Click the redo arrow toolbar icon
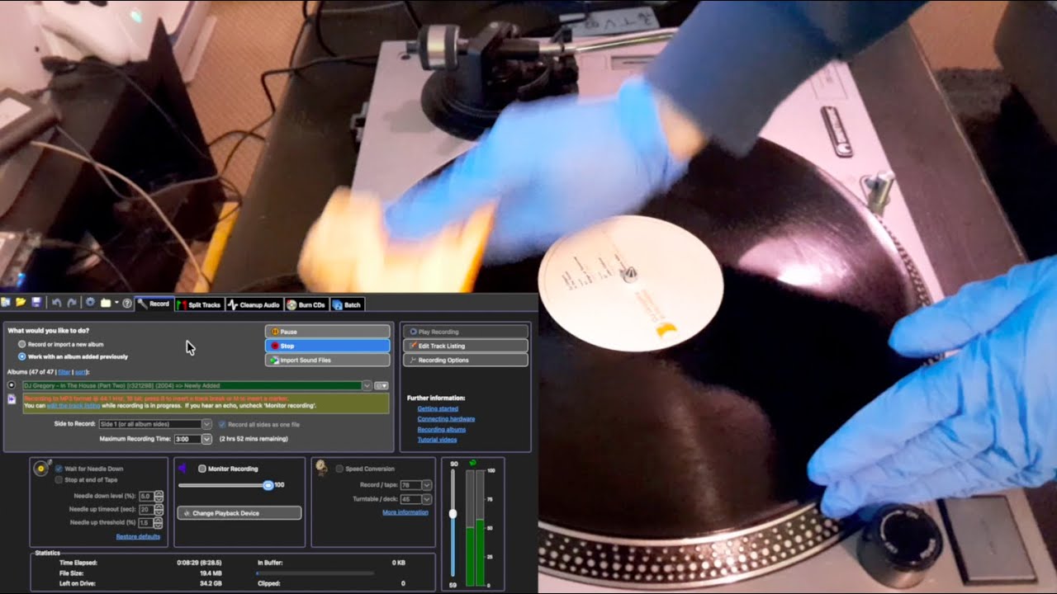The height and width of the screenshot is (594, 1057). click(x=72, y=304)
